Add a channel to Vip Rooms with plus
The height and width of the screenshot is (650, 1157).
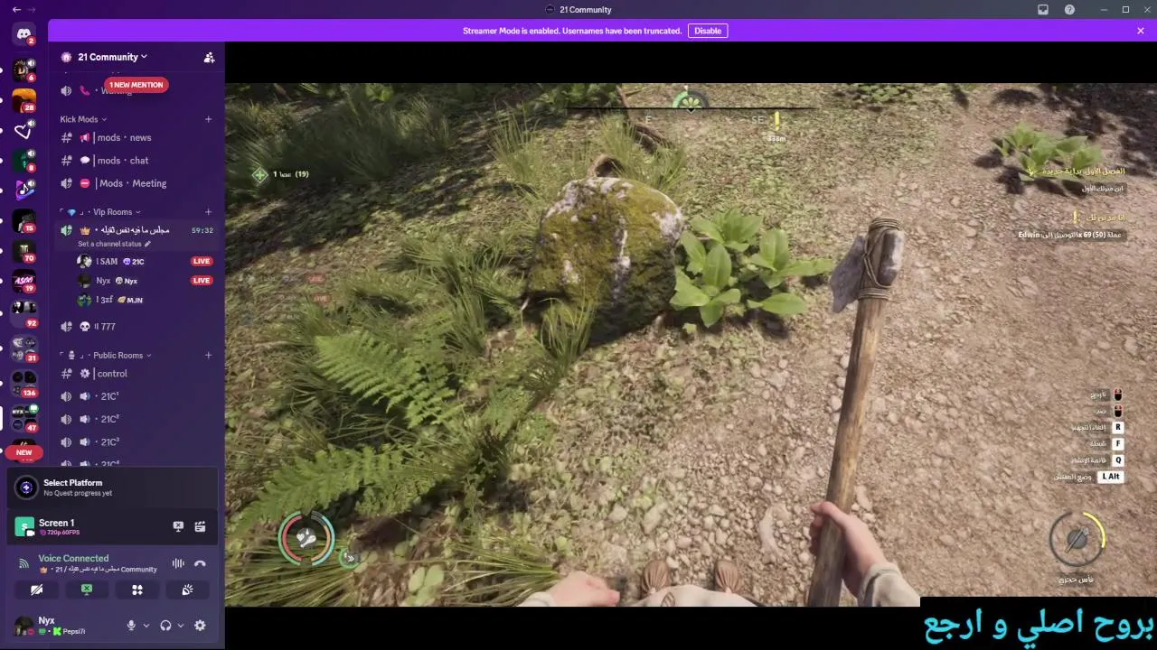click(208, 212)
